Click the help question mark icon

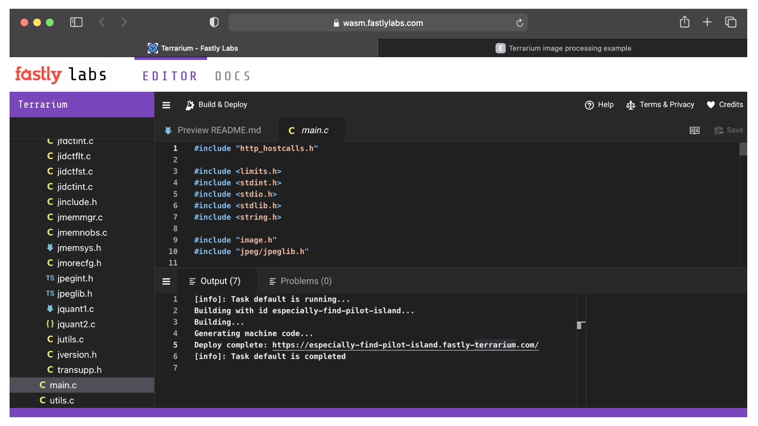tap(589, 105)
